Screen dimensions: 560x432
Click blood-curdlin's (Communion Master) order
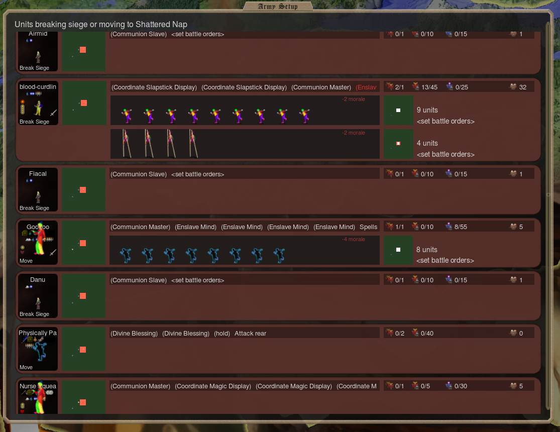(x=321, y=87)
